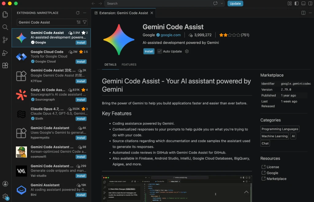Open editor more actions menu

coord(310,13)
